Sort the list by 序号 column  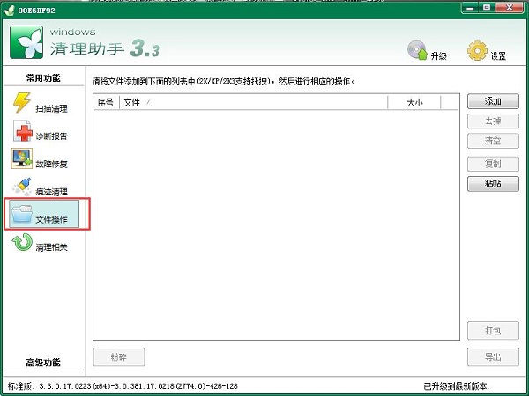click(x=105, y=103)
